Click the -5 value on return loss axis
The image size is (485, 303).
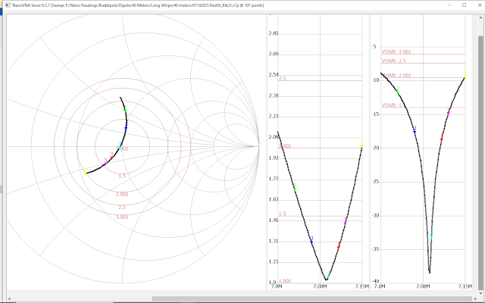(374, 46)
